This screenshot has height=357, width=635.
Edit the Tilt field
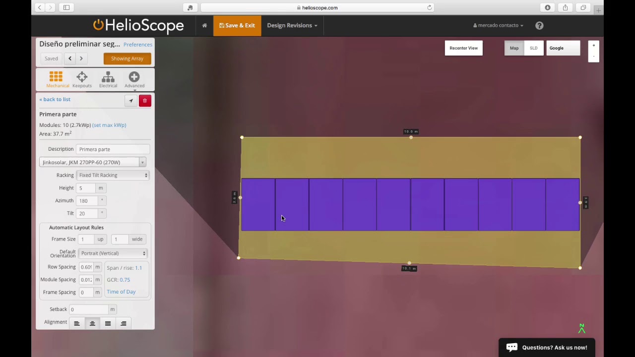tap(87, 213)
